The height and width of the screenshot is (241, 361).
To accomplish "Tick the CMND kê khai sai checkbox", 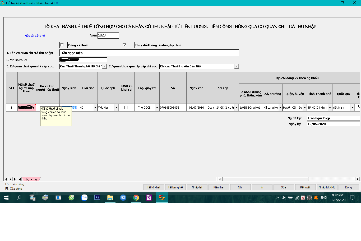I will point(126,108).
